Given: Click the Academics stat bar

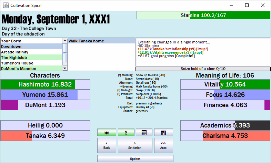Looking at the screenshot, I should (x=225, y=125).
